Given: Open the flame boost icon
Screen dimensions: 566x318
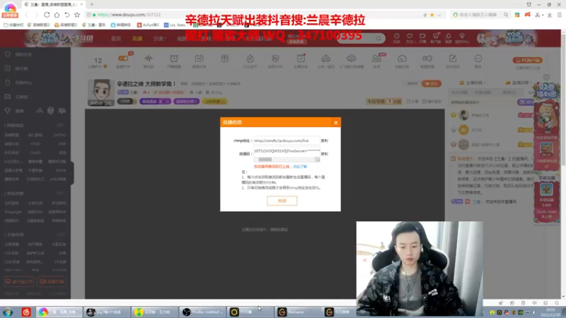Looking at the screenshot, I should tap(250, 59).
